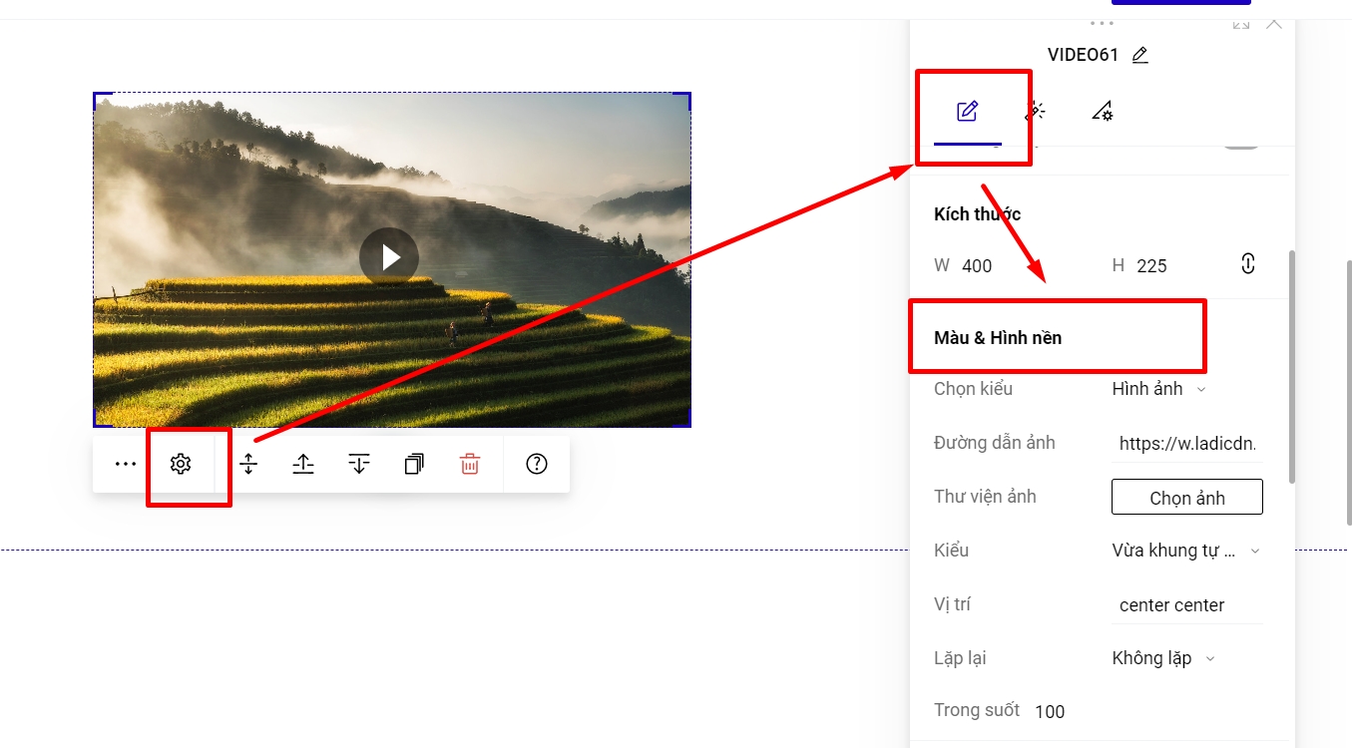Switch to the magic wand effects tab
Image resolution: width=1352 pixels, height=748 pixels.
click(1035, 111)
